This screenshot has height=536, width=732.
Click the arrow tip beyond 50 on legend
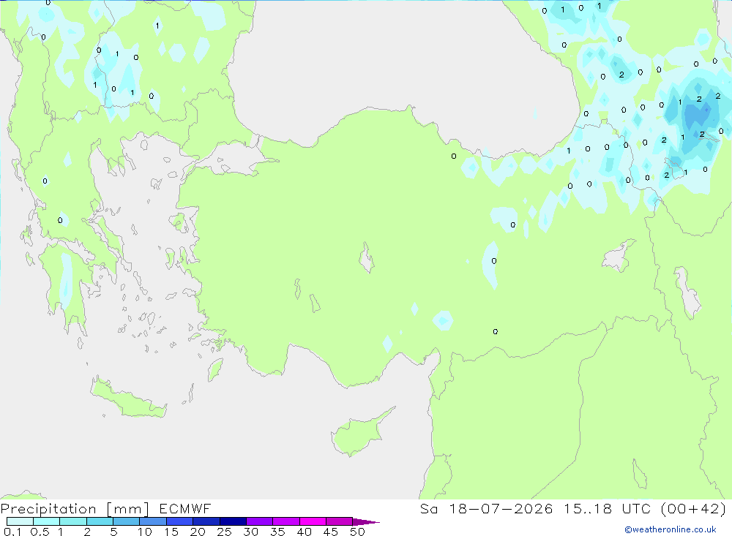coord(366,521)
